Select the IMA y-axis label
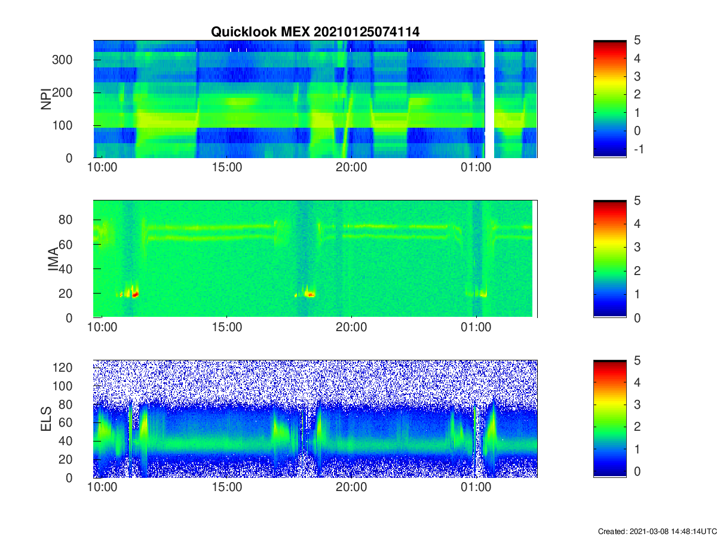This screenshot has width=717, height=537. [x=54, y=259]
